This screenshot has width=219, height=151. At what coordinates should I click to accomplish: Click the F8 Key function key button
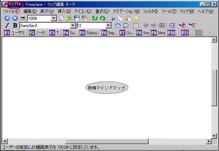click(x=143, y=33)
